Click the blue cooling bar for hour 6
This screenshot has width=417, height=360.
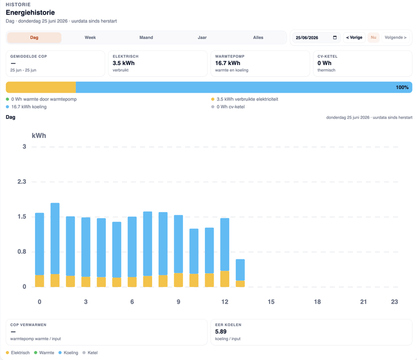132,247
